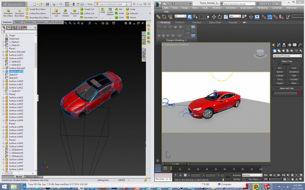
Task: Toggle Angle Snap in 3ds Max
Action: tap(270, 17)
